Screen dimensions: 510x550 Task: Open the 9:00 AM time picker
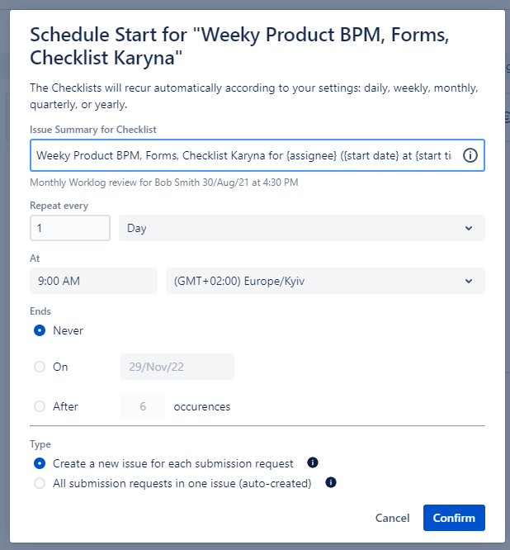(93, 281)
